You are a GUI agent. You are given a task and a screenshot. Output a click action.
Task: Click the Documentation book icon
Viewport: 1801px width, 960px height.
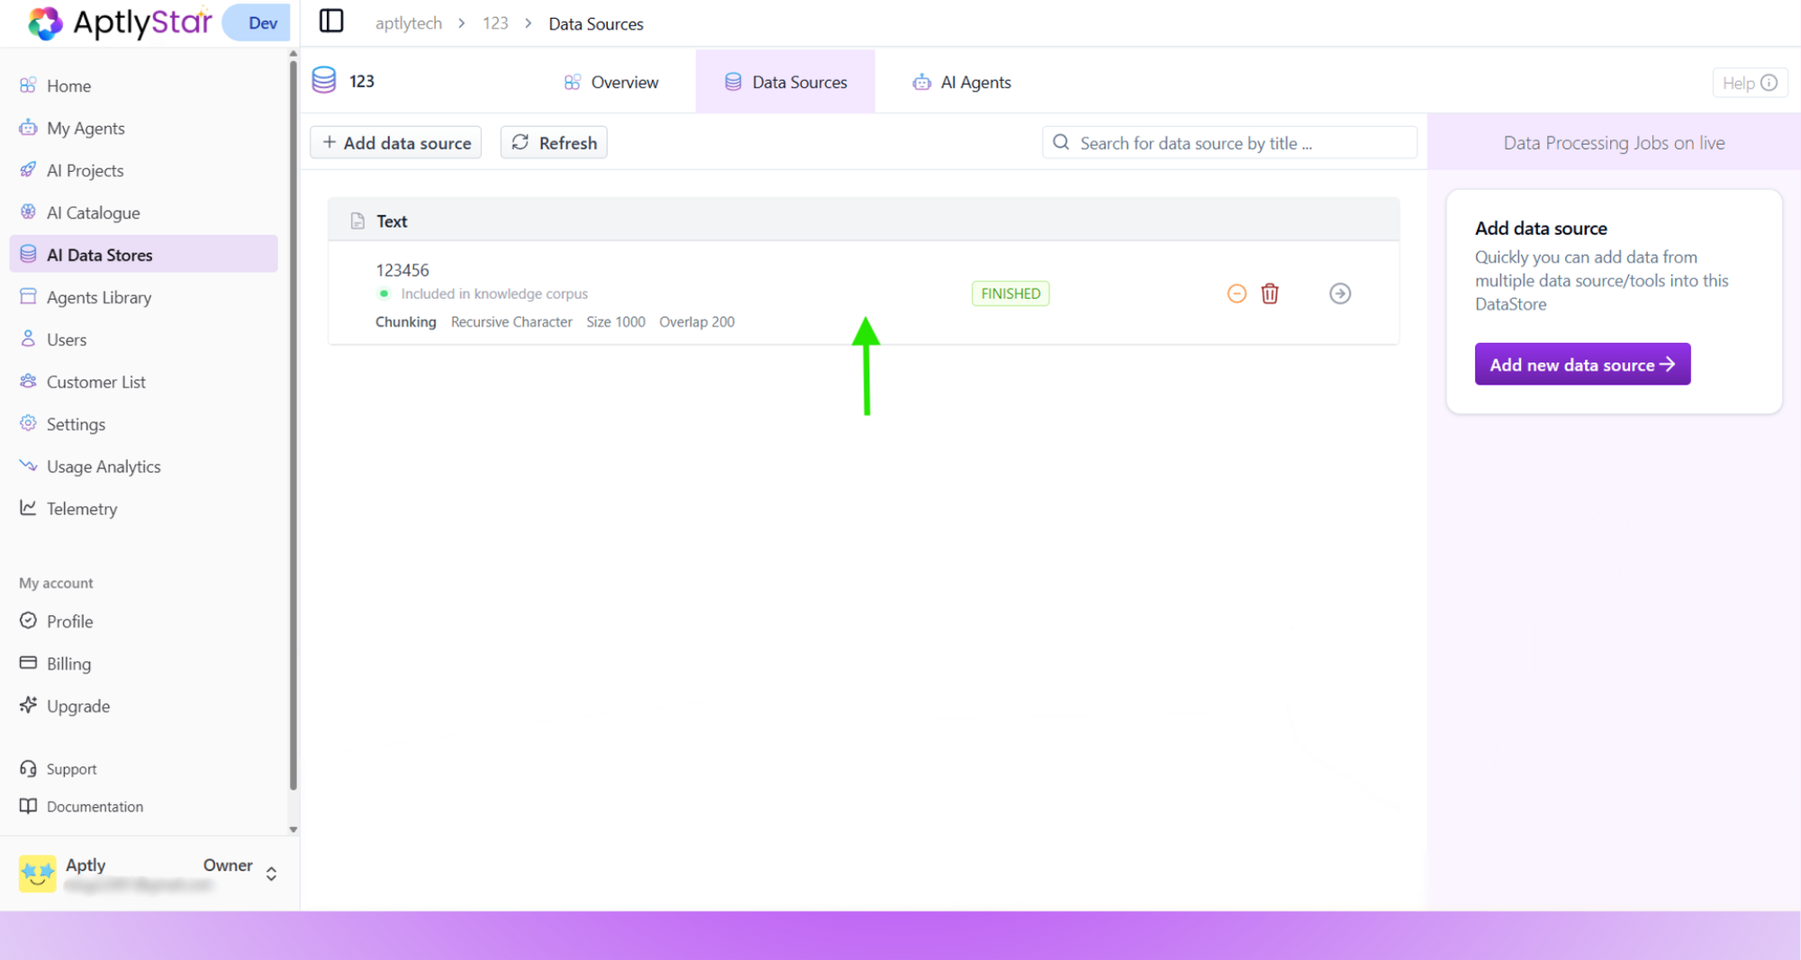28,806
